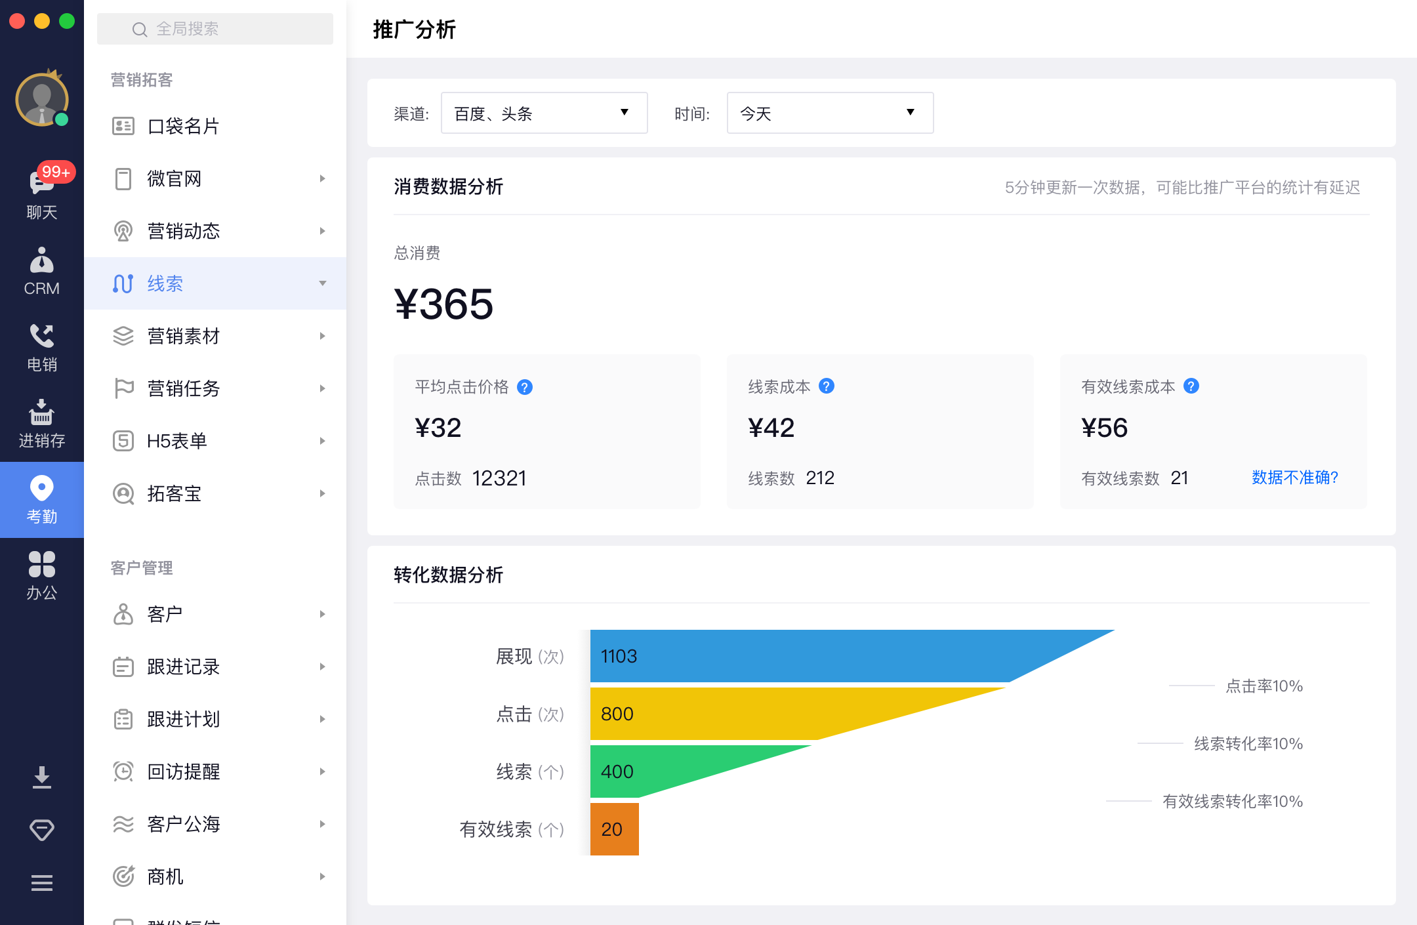1417x925 pixels.
Task: Select the 考勤 tab in left rail
Action: 41,499
